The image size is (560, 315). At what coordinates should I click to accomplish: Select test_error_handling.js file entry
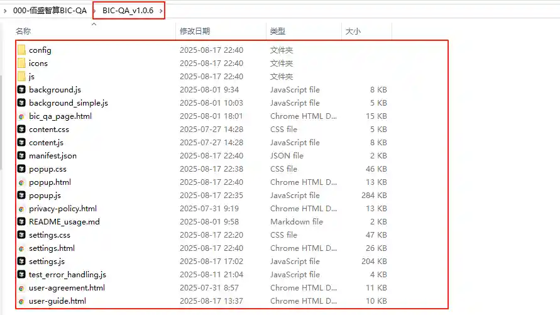tap(202, 275)
